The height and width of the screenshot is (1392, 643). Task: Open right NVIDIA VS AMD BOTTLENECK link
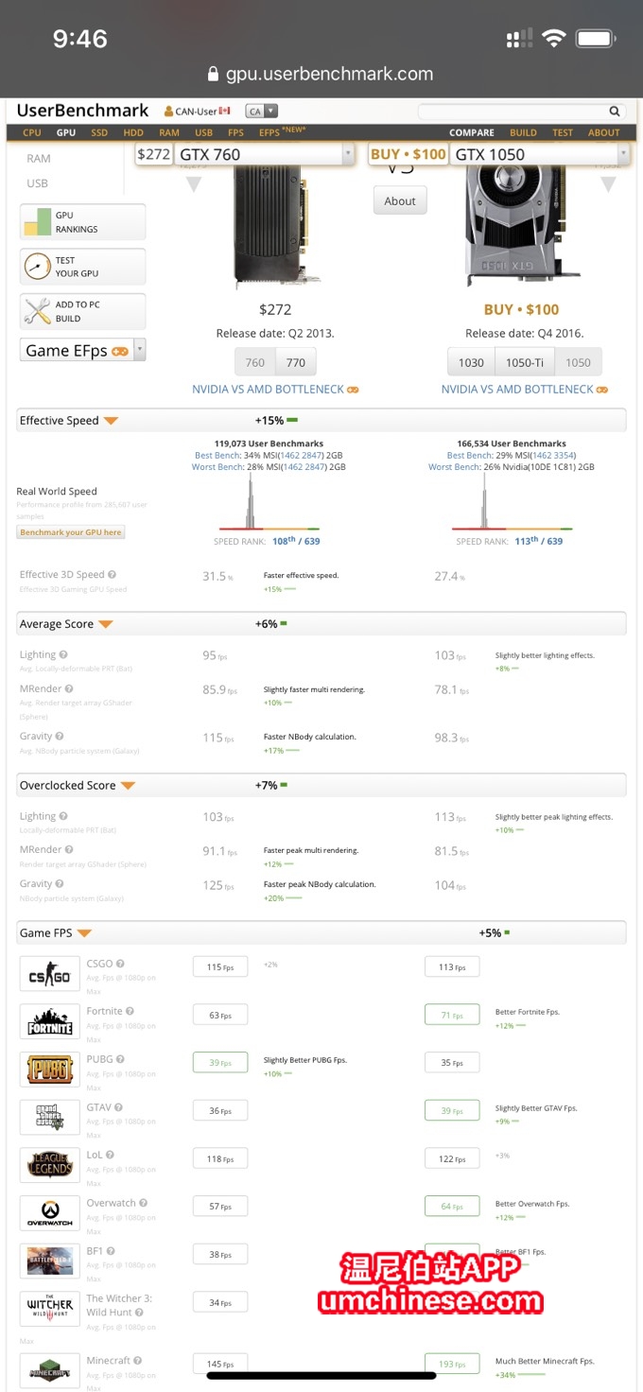(525, 389)
